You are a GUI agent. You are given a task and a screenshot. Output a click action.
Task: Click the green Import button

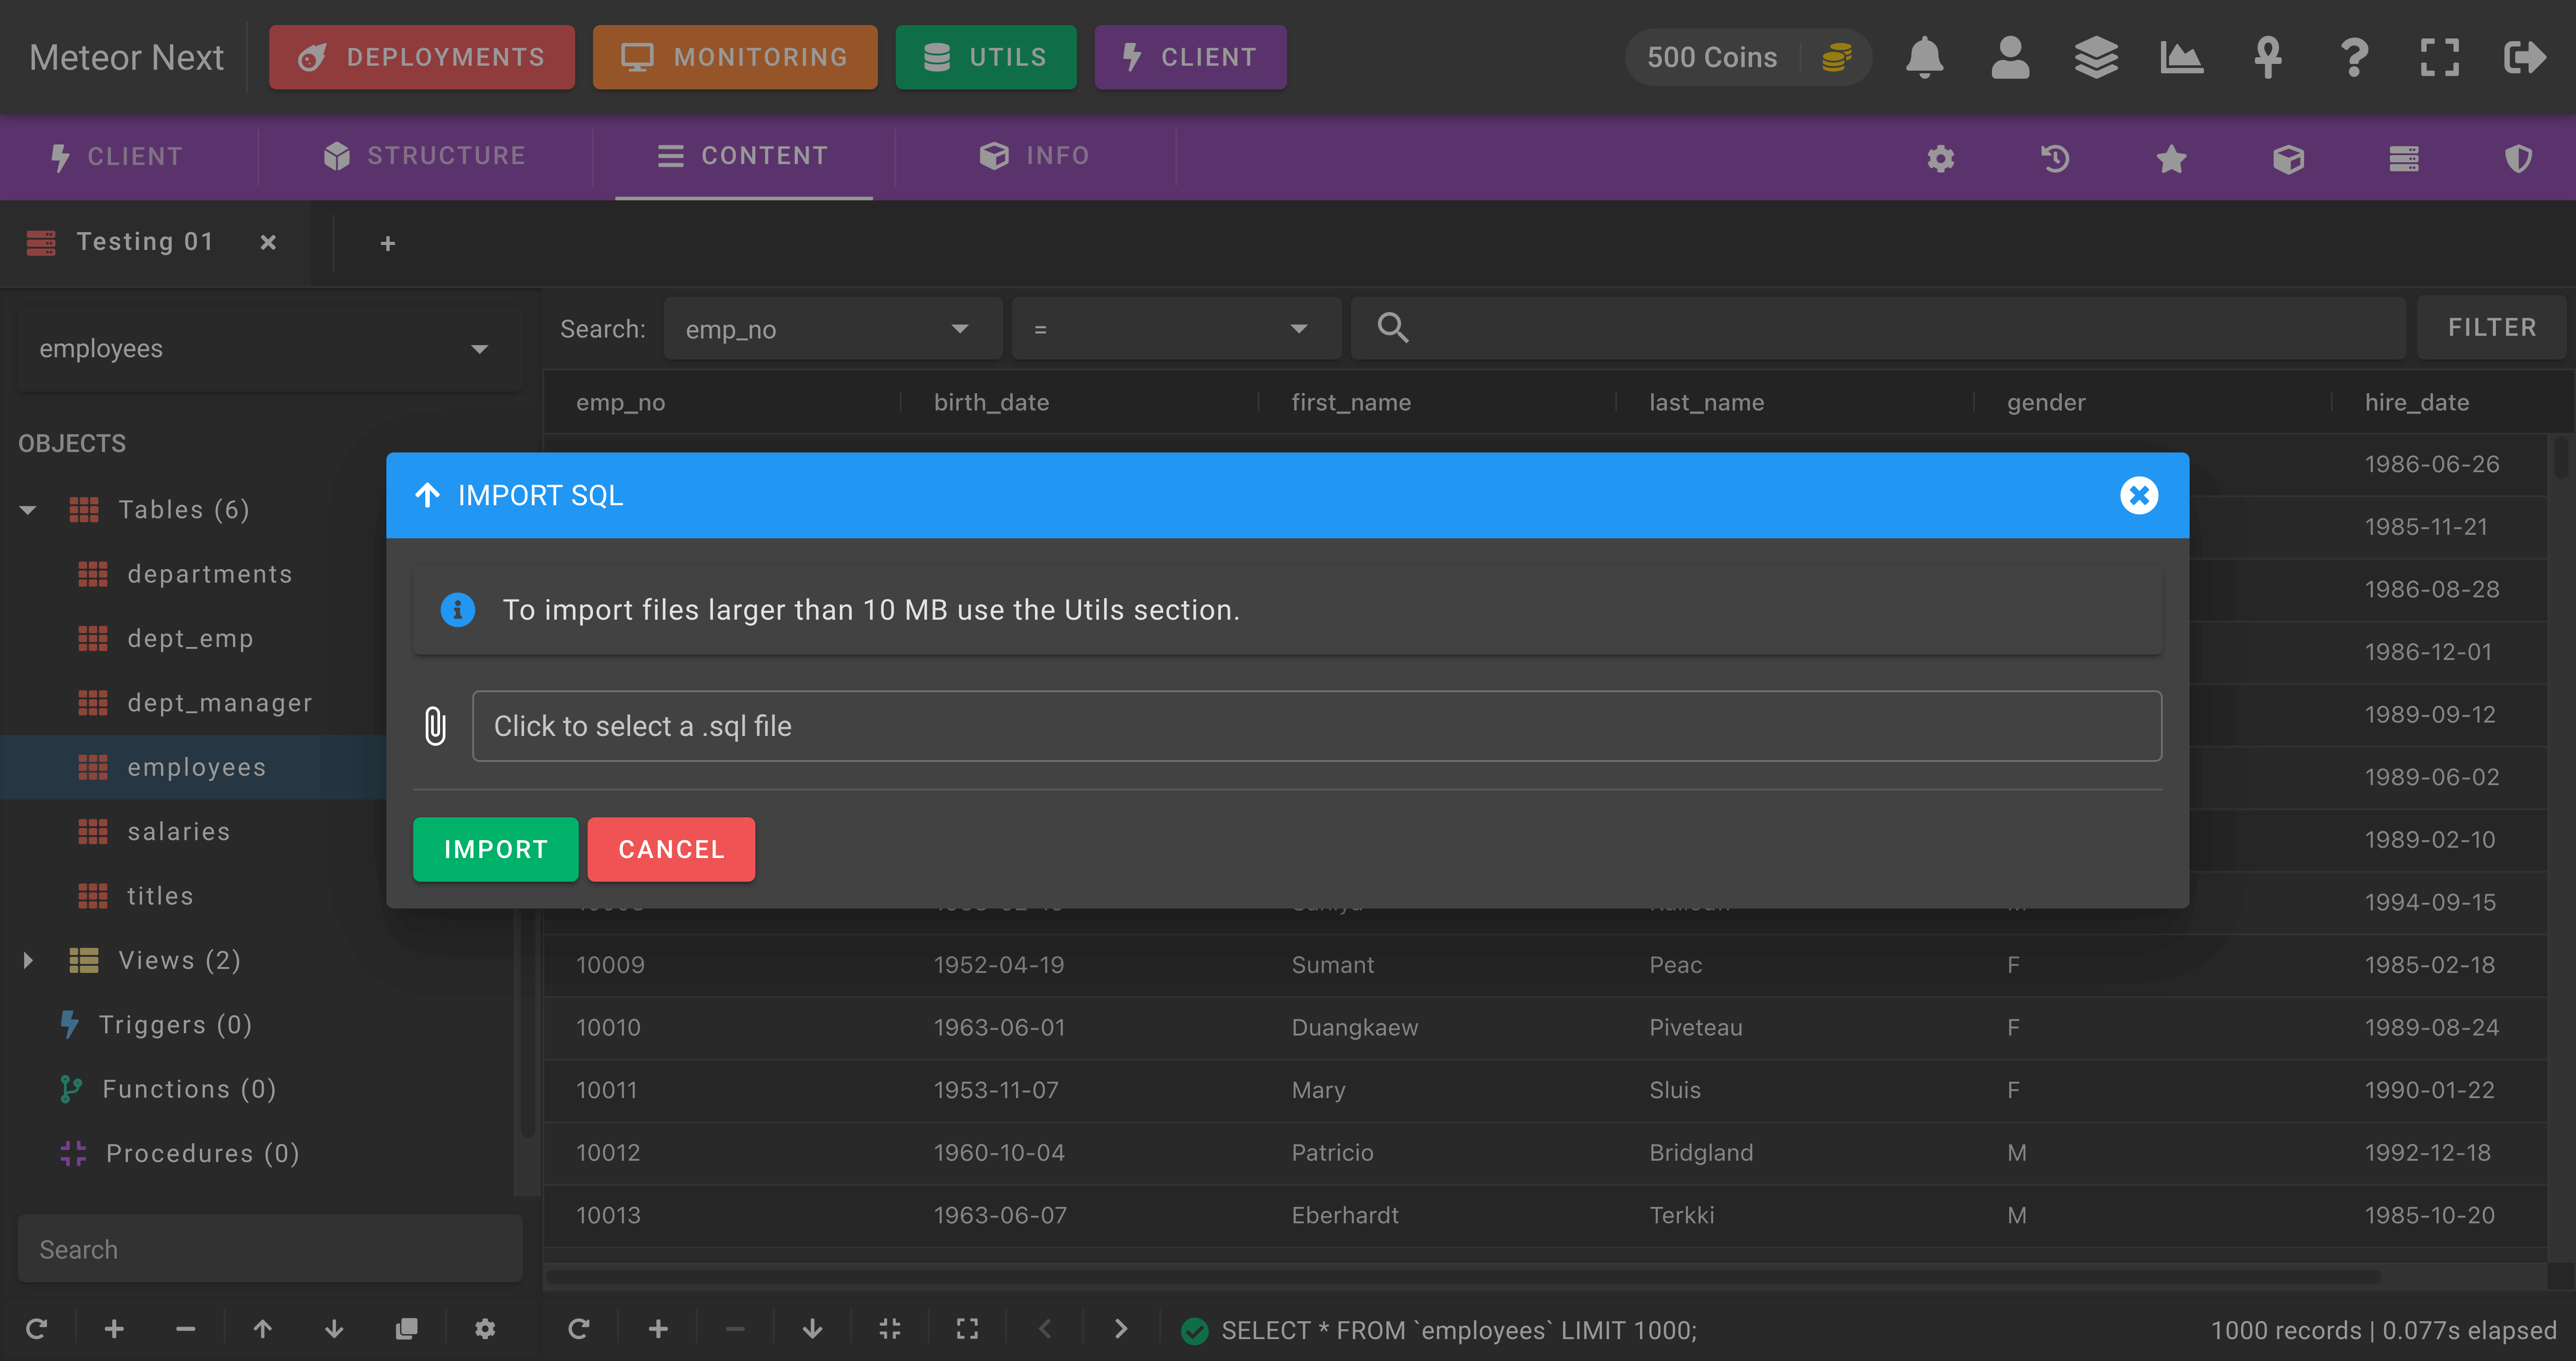click(495, 849)
